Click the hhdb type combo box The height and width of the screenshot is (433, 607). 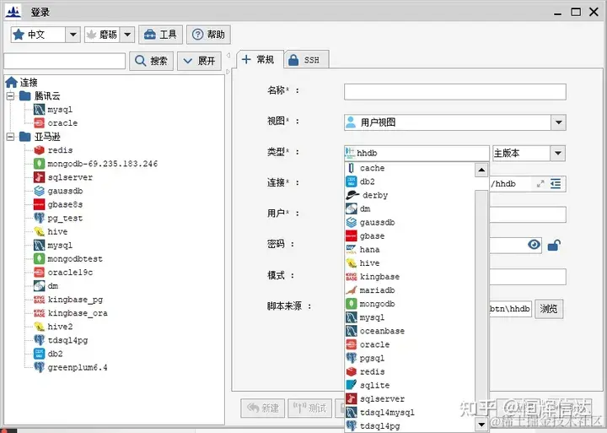416,153
